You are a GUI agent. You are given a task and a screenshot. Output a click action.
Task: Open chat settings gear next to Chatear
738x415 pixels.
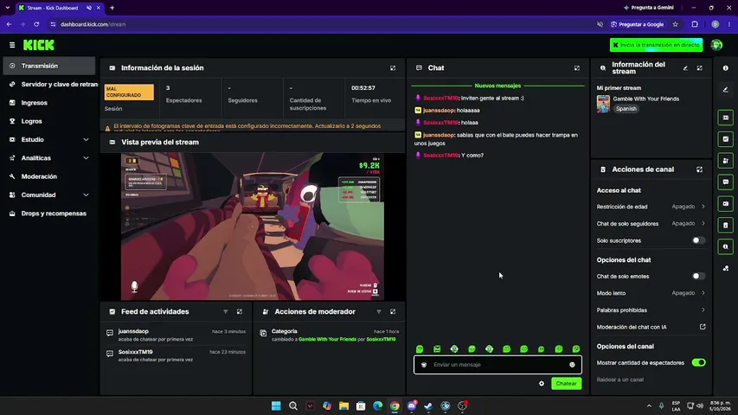(x=542, y=384)
